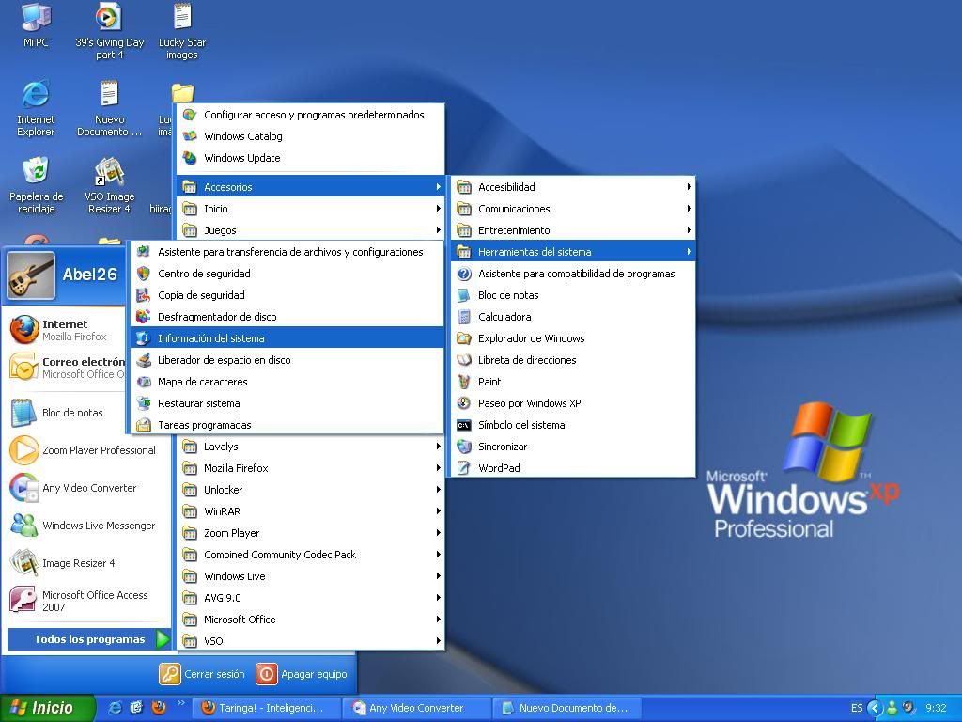Expand the Accesibilidad submenu arrow

click(689, 187)
